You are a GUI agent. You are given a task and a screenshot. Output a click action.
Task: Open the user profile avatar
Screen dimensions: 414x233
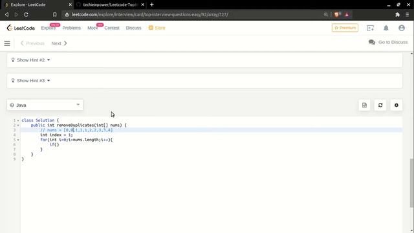[402, 28]
